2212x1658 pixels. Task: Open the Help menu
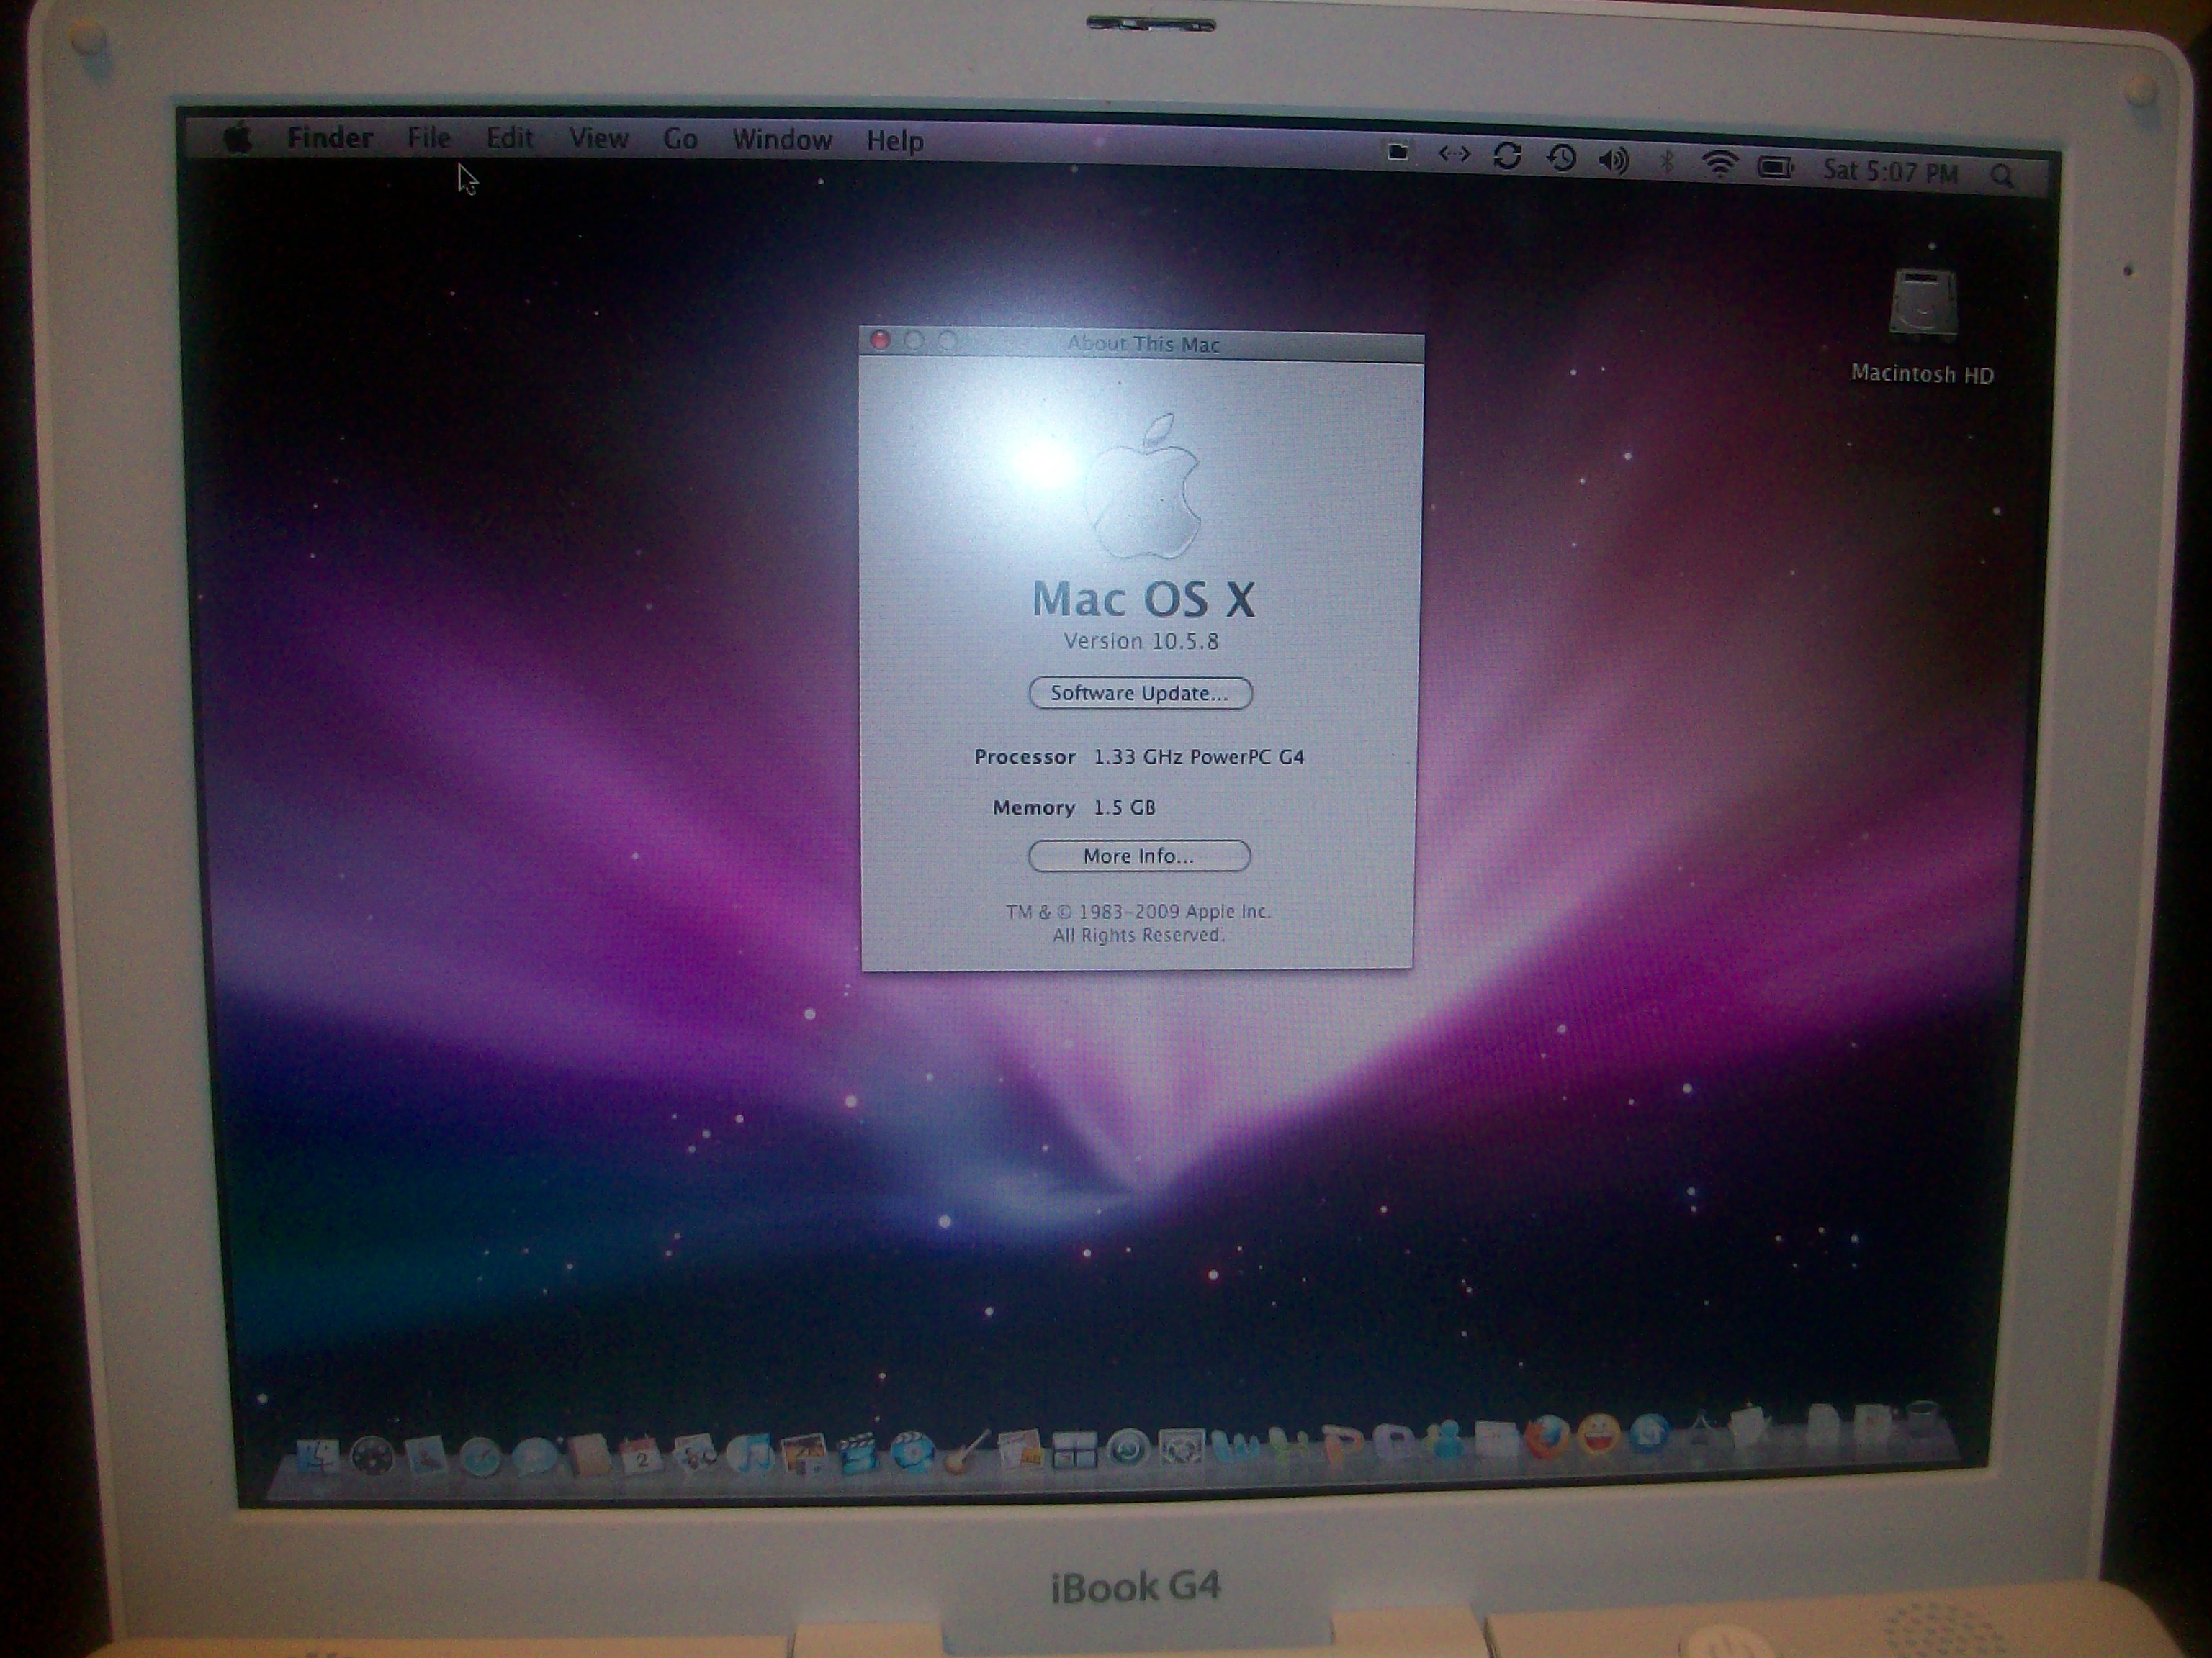[895, 141]
